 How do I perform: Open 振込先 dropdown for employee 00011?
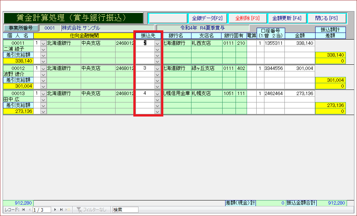157,43
